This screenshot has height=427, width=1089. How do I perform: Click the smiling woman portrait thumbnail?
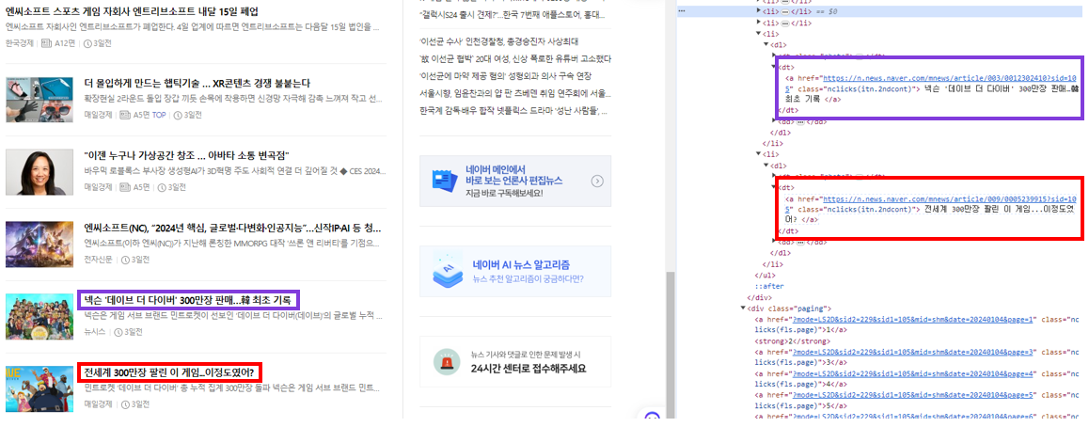pyautogui.click(x=39, y=172)
